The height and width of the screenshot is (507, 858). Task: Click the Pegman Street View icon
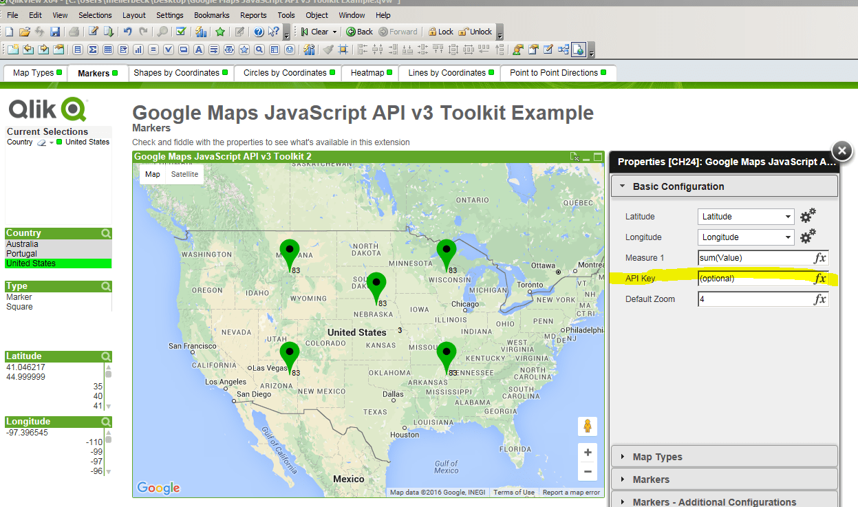(588, 426)
